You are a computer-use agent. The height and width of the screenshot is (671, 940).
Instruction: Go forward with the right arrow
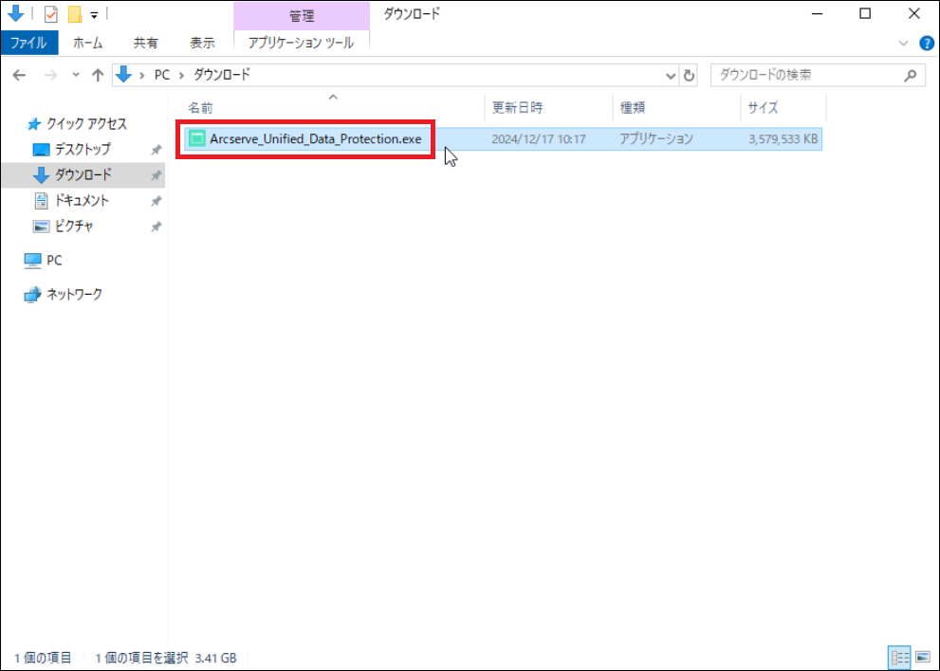click(x=51, y=75)
